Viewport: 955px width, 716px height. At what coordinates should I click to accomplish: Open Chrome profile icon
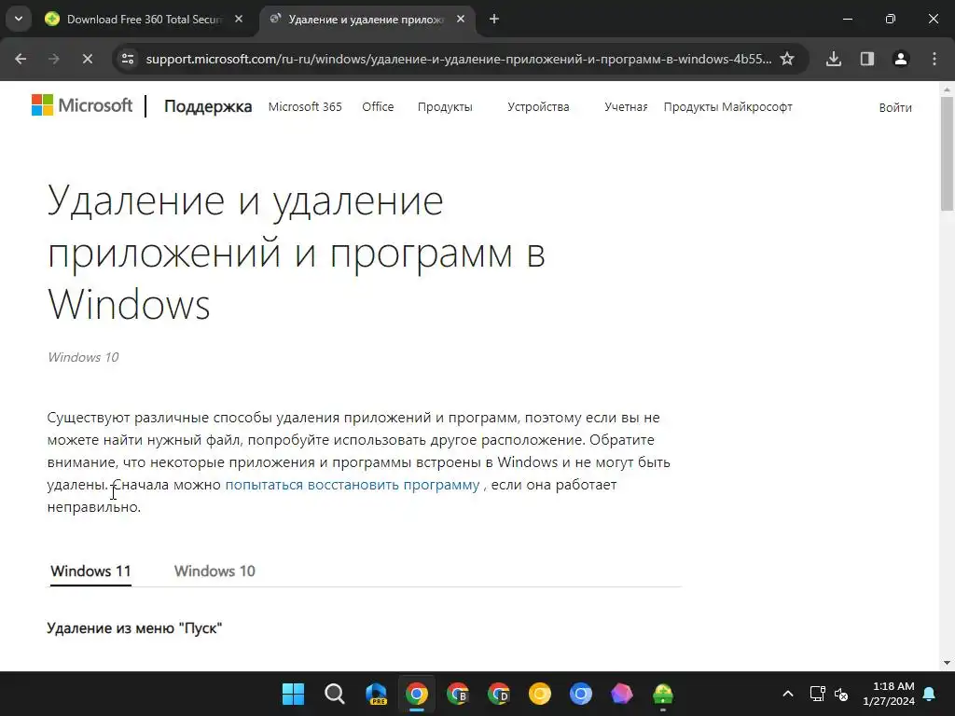click(901, 59)
